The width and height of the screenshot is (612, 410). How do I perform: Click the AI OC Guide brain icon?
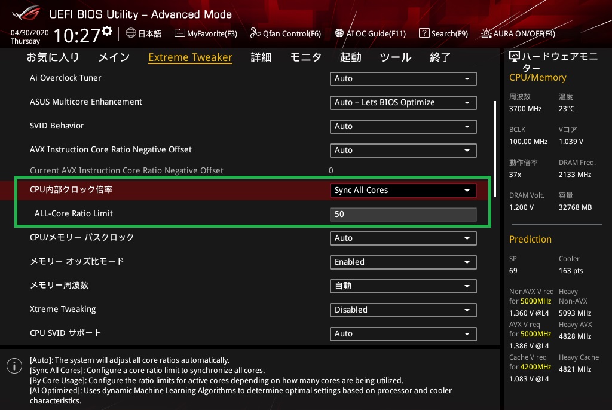[339, 33]
